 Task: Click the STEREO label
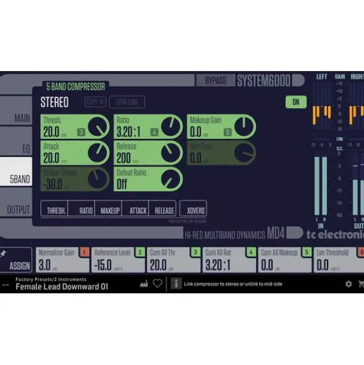click(x=54, y=102)
